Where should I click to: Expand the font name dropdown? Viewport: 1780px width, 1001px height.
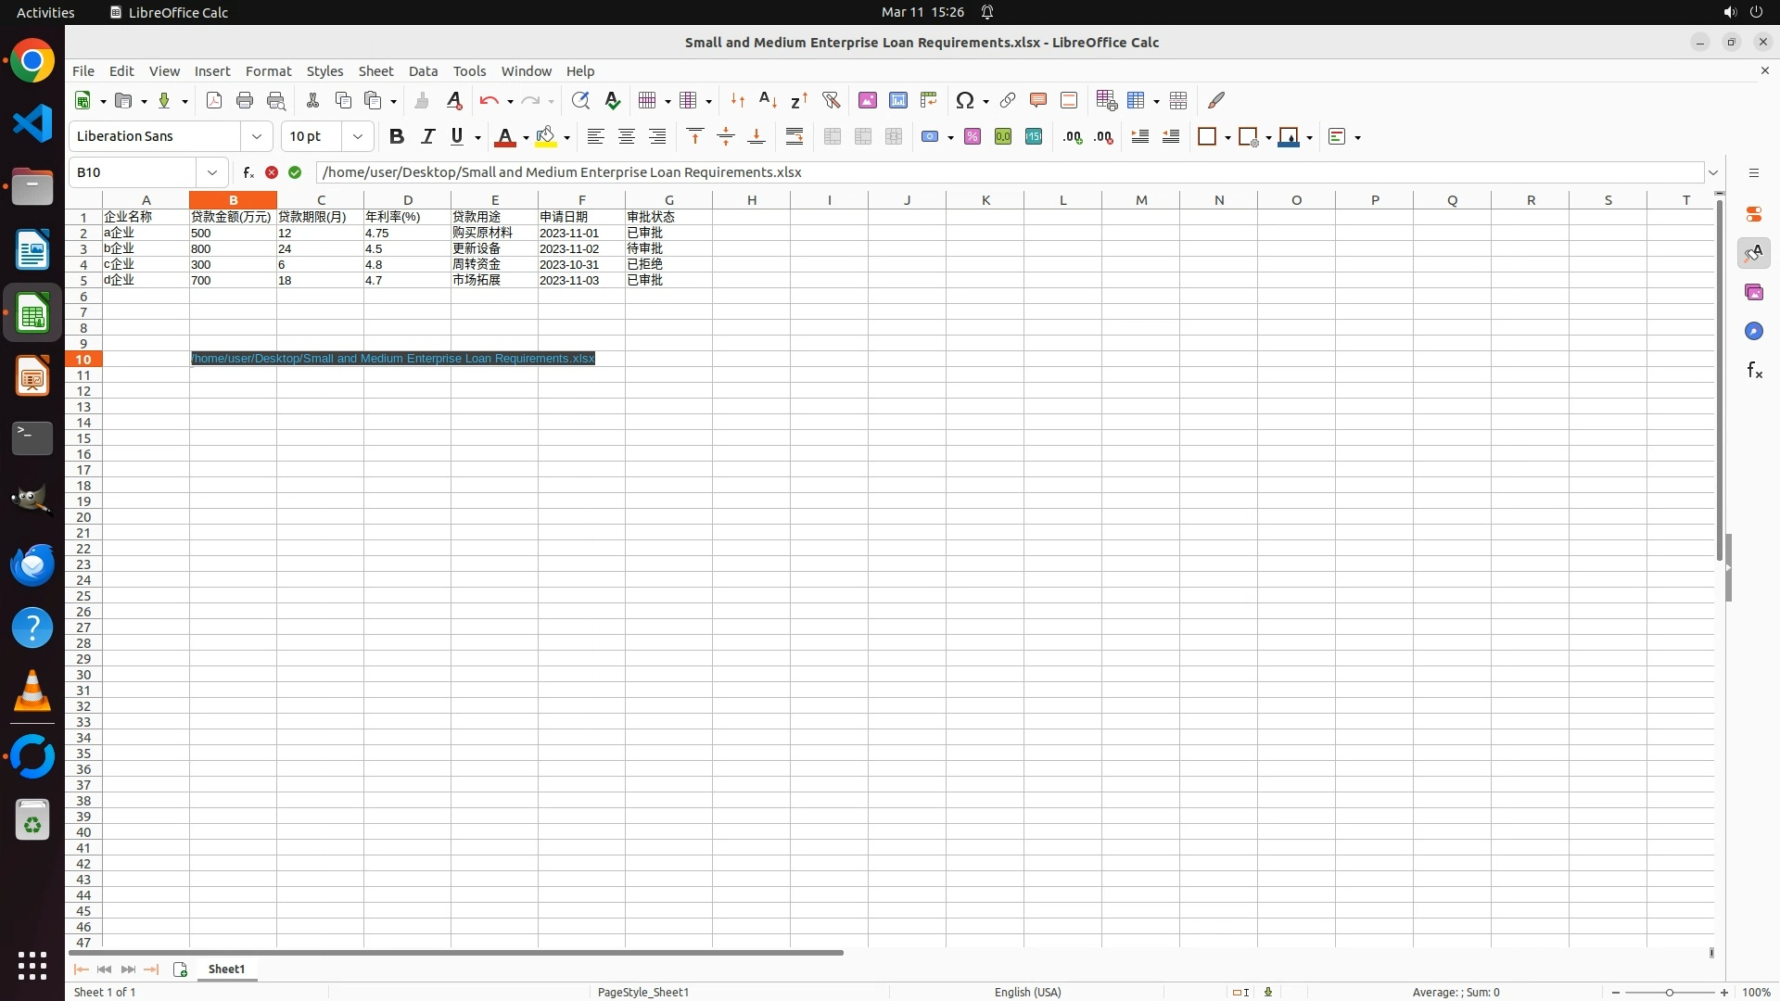click(x=257, y=136)
